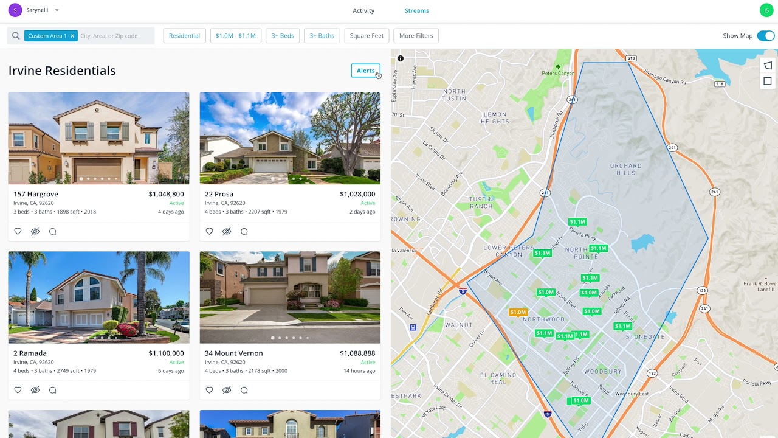Click the City, Area, or Zip code field
Screen dimensions: 778x438
(x=115, y=36)
